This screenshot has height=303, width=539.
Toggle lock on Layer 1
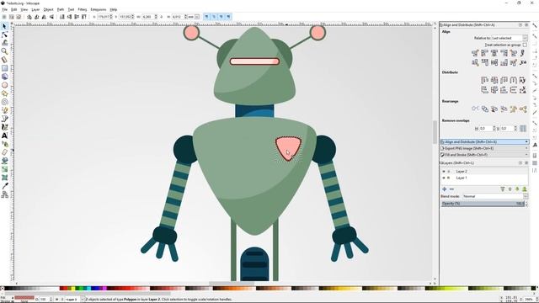[x=448, y=178]
